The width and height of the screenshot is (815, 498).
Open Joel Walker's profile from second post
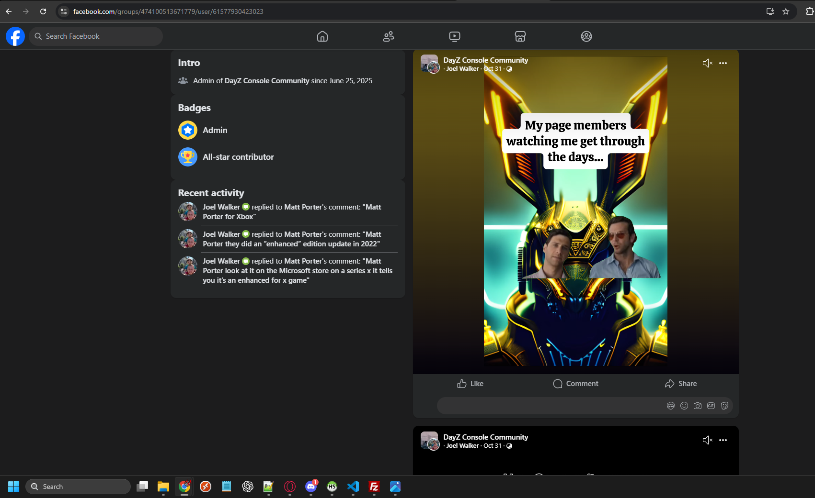(x=462, y=446)
